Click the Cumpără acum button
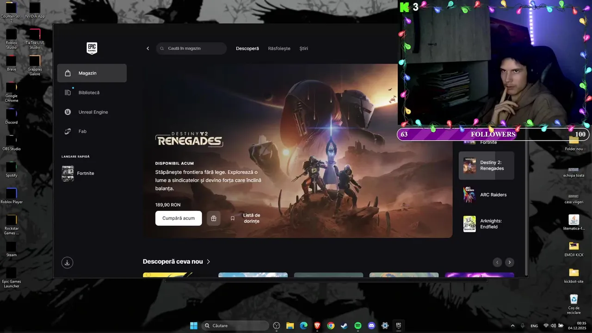The image size is (592, 333). pos(179,218)
